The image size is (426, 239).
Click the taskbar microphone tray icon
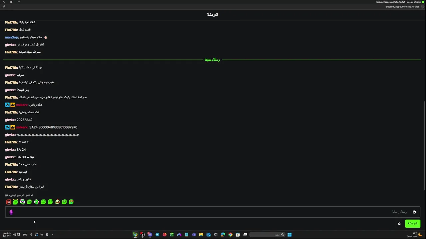(x=31, y=235)
